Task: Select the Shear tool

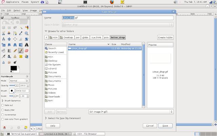Action: coord(9,45)
